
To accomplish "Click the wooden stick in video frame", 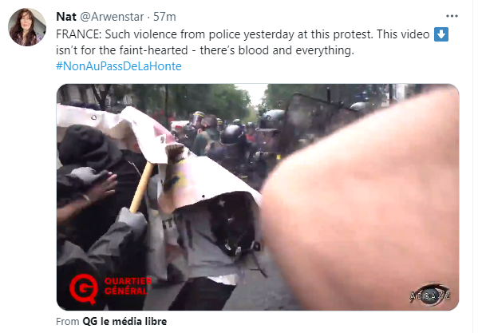I will (x=142, y=187).
